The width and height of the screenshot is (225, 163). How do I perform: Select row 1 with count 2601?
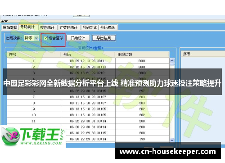[88, 61]
